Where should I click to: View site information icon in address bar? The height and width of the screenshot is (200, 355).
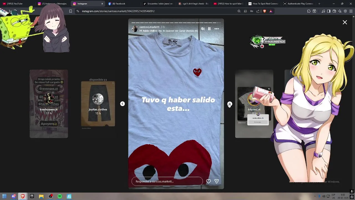(x=78, y=11)
